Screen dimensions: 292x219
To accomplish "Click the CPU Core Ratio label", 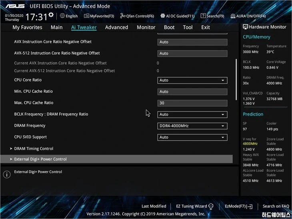I will pos(28,80).
